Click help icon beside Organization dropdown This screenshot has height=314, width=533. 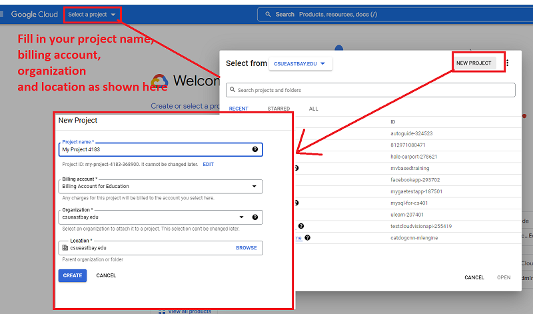pyautogui.click(x=255, y=217)
